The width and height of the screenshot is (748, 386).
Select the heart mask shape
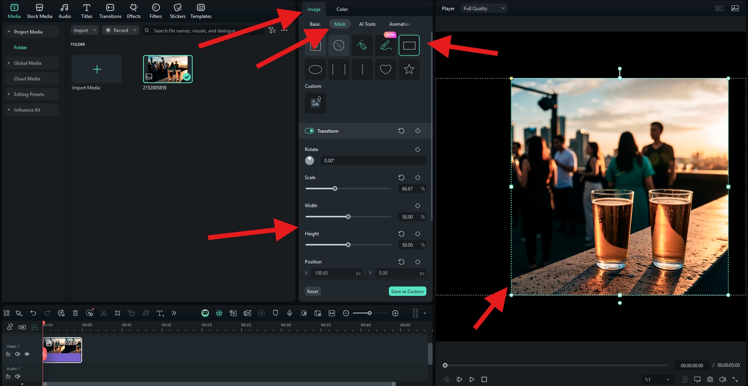point(386,69)
